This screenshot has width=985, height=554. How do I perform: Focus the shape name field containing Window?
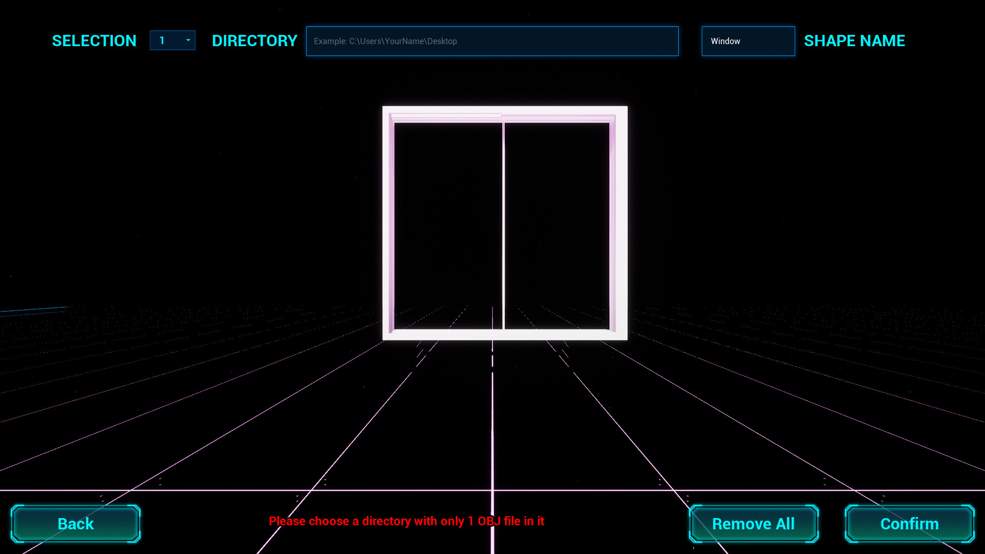(x=748, y=41)
